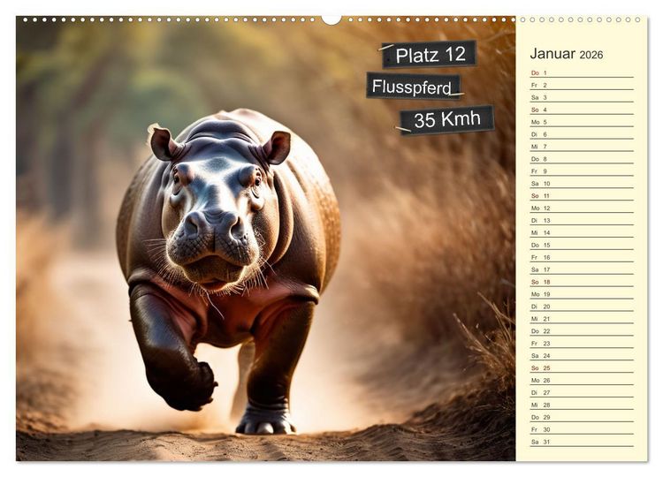Viewport: 663px width, 477px height.
Task: Select the 'Fr 9' calendar row
Action: pos(582,171)
